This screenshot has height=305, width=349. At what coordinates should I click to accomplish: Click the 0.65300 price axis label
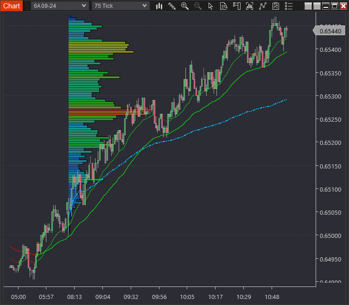point(330,96)
